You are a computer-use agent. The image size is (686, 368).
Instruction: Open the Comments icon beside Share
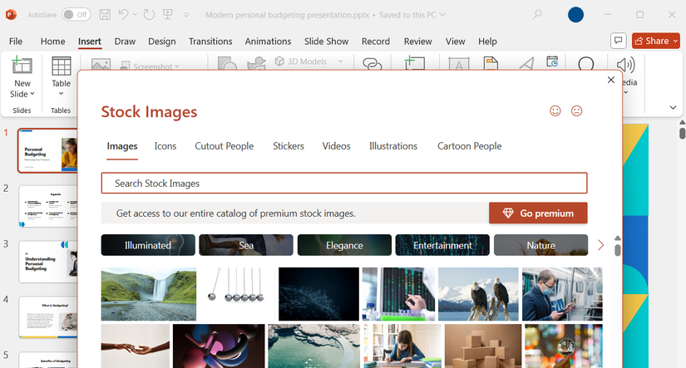[618, 41]
